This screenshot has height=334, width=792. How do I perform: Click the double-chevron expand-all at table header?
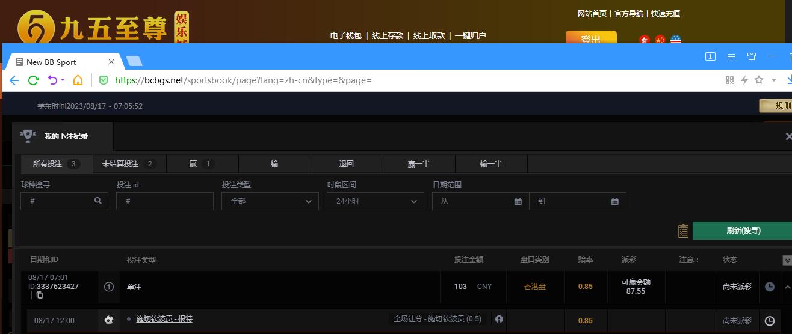[x=787, y=260]
